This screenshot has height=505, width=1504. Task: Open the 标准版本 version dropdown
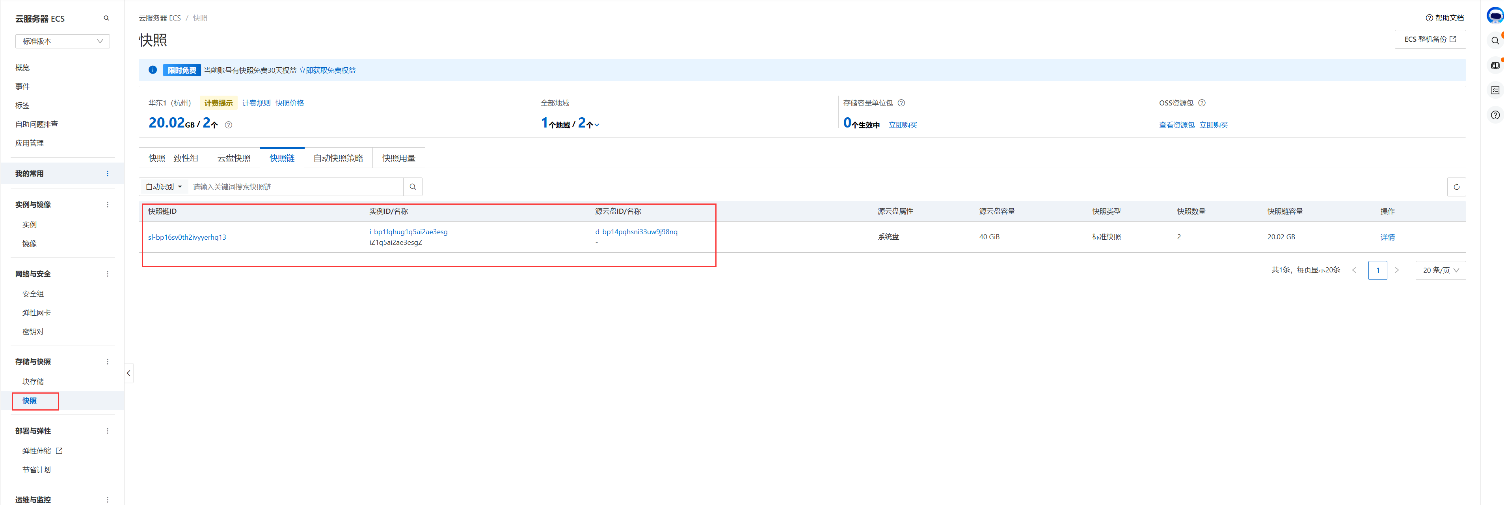pyautogui.click(x=63, y=41)
